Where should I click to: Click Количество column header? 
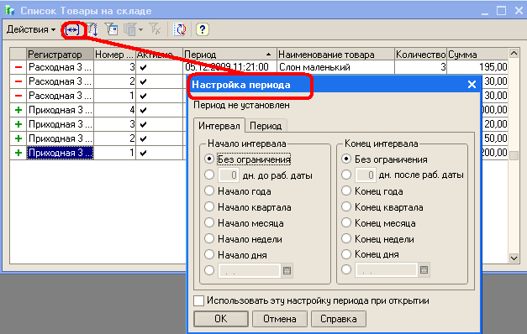[x=420, y=54]
